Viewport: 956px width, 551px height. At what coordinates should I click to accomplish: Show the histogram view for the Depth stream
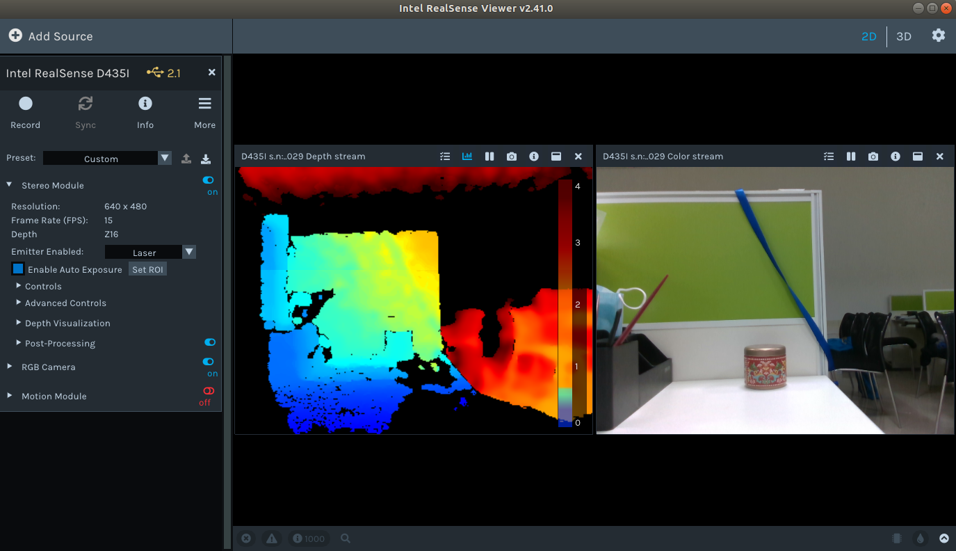pyautogui.click(x=467, y=156)
